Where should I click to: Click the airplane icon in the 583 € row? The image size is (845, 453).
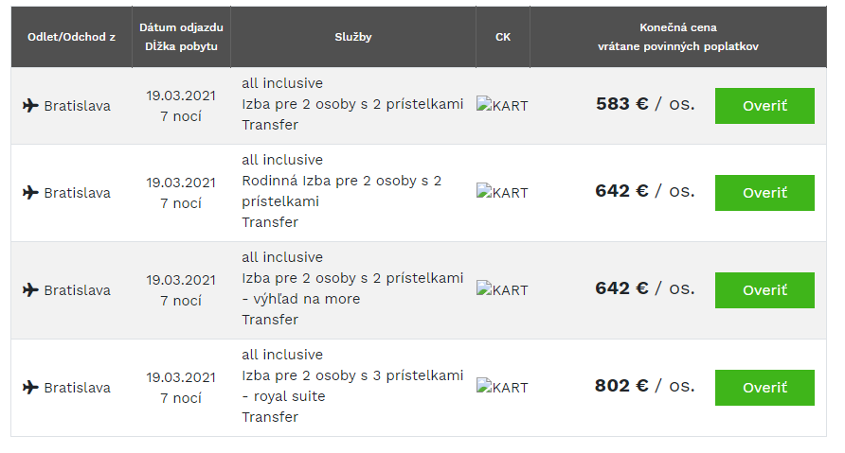(x=30, y=106)
